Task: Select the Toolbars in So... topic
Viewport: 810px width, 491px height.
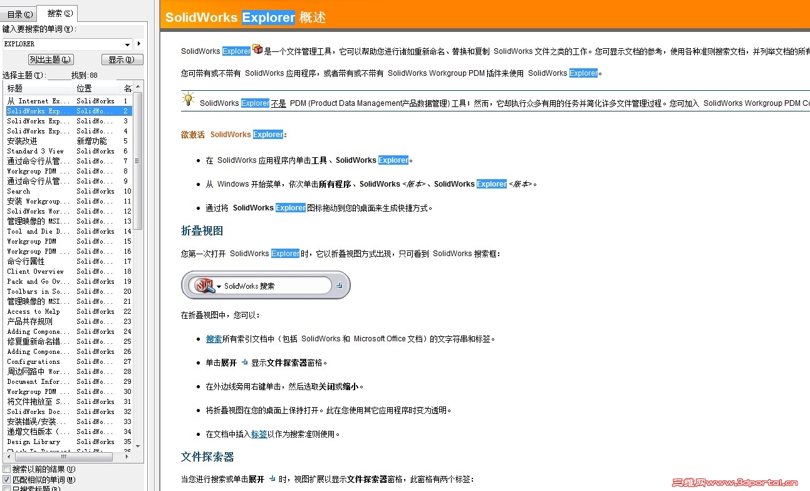Action: click(69, 291)
